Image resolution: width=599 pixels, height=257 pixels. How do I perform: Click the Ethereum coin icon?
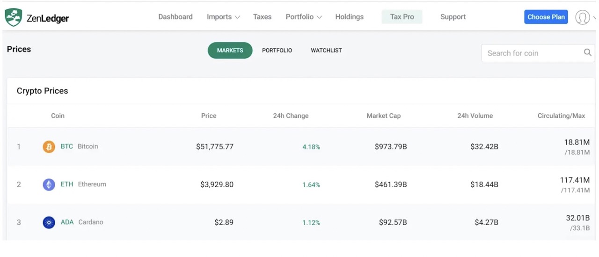tap(49, 185)
